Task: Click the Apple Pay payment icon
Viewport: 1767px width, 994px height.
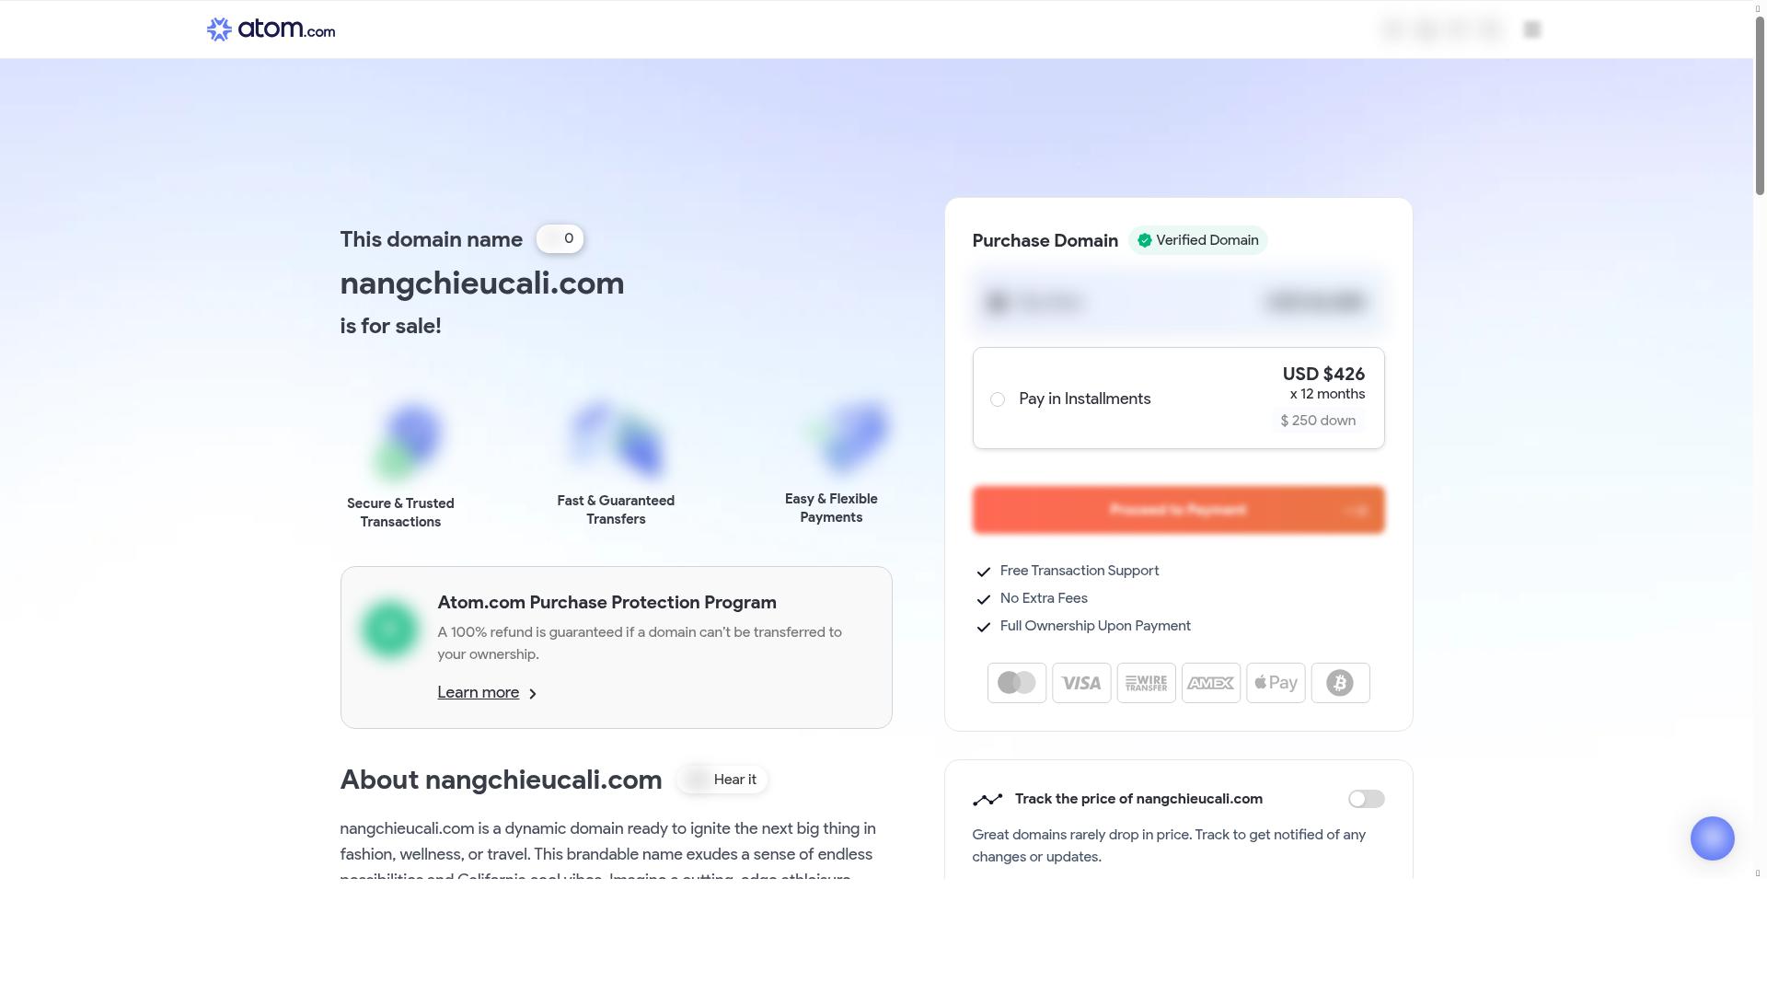Action: [x=1276, y=683]
